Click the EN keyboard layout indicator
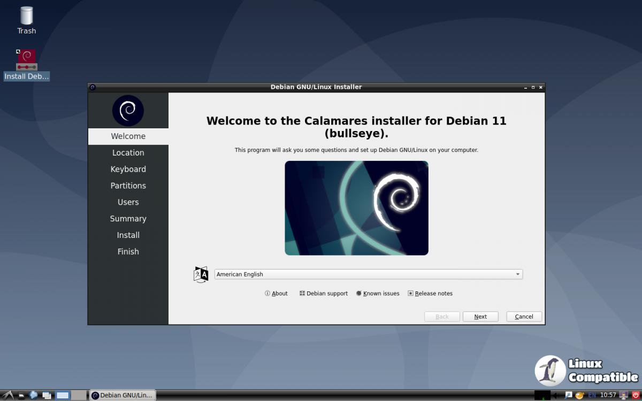 click(x=592, y=395)
